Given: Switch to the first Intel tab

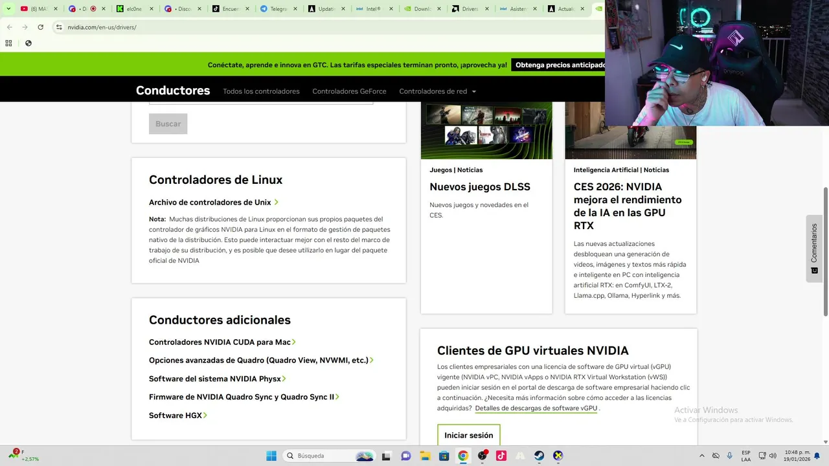Looking at the screenshot, I should 374,9.
